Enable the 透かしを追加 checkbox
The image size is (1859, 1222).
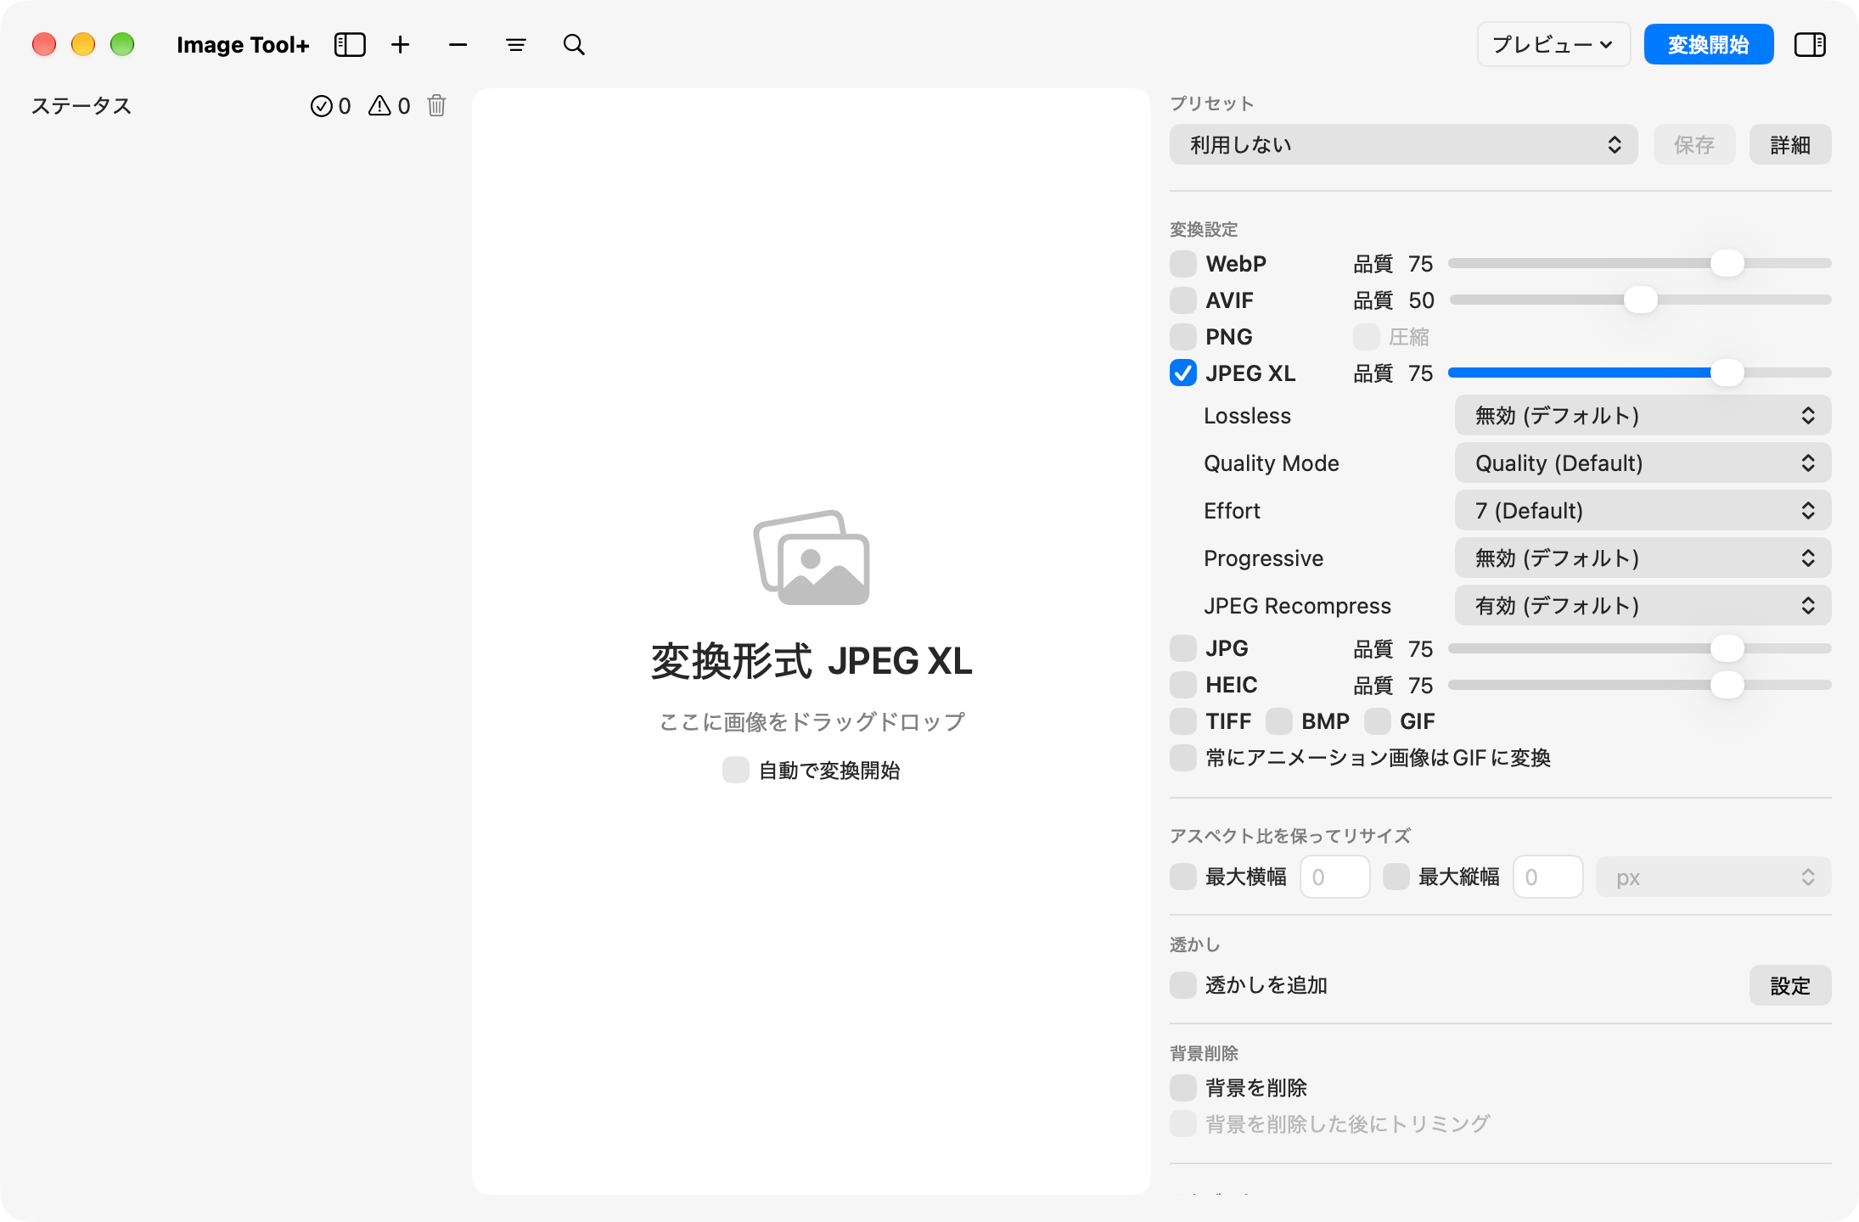(1183, 985)
